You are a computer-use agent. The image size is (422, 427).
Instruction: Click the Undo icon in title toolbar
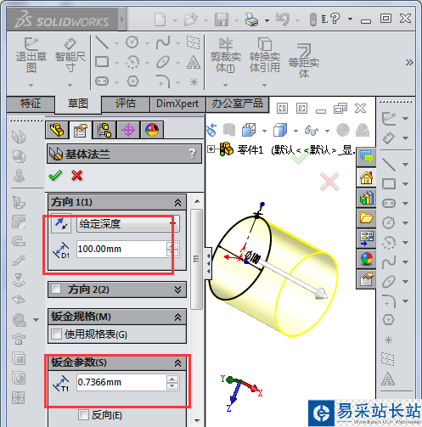pos(283,20)
